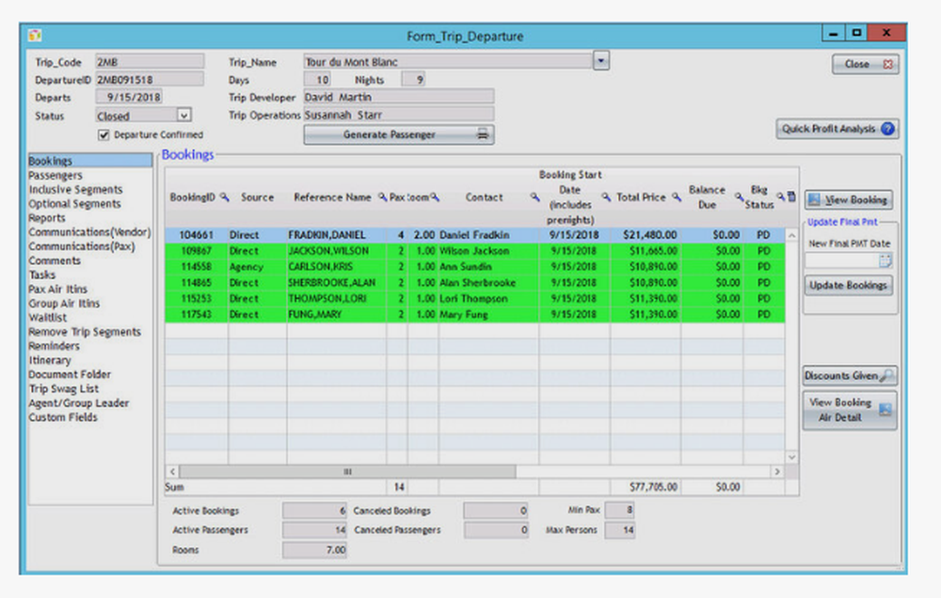Open Comments in the side list
This screenshot has height=598, width=941.
tap(54, 260)
